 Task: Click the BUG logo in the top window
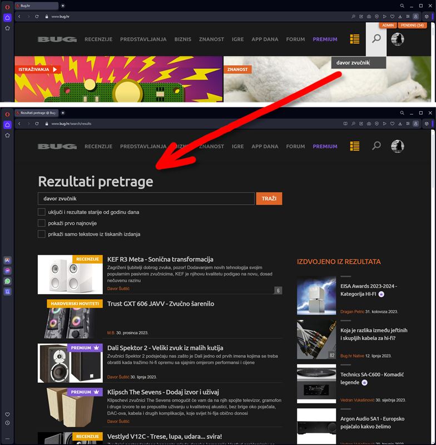tap(57, 39)
